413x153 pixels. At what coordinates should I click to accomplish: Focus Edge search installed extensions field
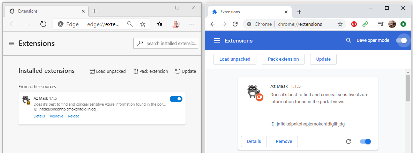coord(166,43)
